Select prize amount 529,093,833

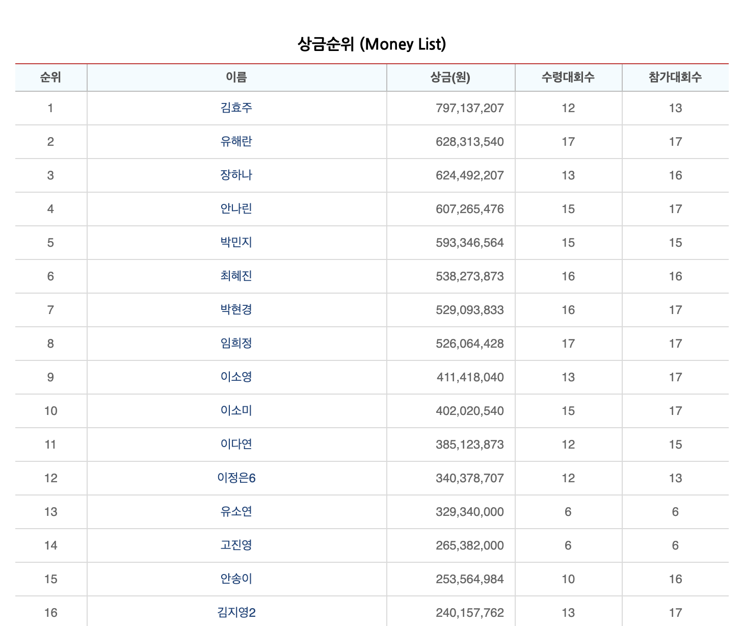[470, 310]
